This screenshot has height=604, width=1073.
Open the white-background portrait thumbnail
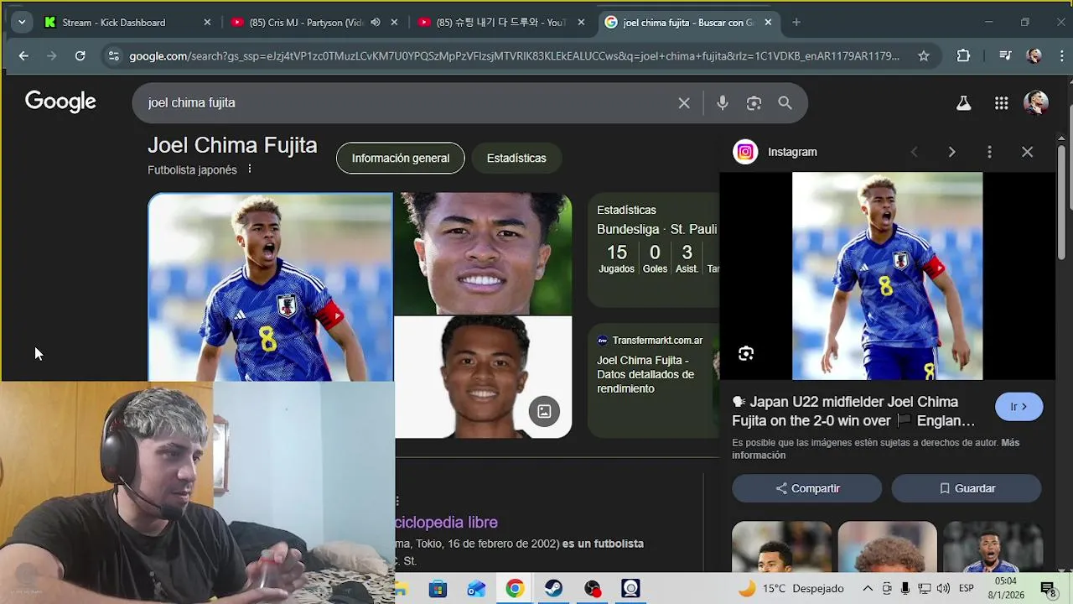tap(484, 377)
